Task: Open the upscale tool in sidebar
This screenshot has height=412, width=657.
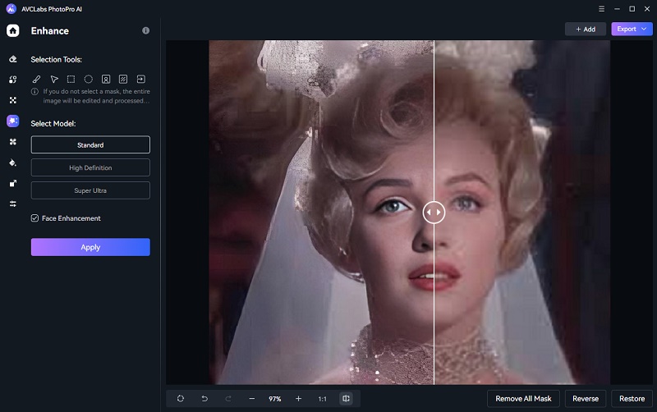Action: (x=13, y=183)
